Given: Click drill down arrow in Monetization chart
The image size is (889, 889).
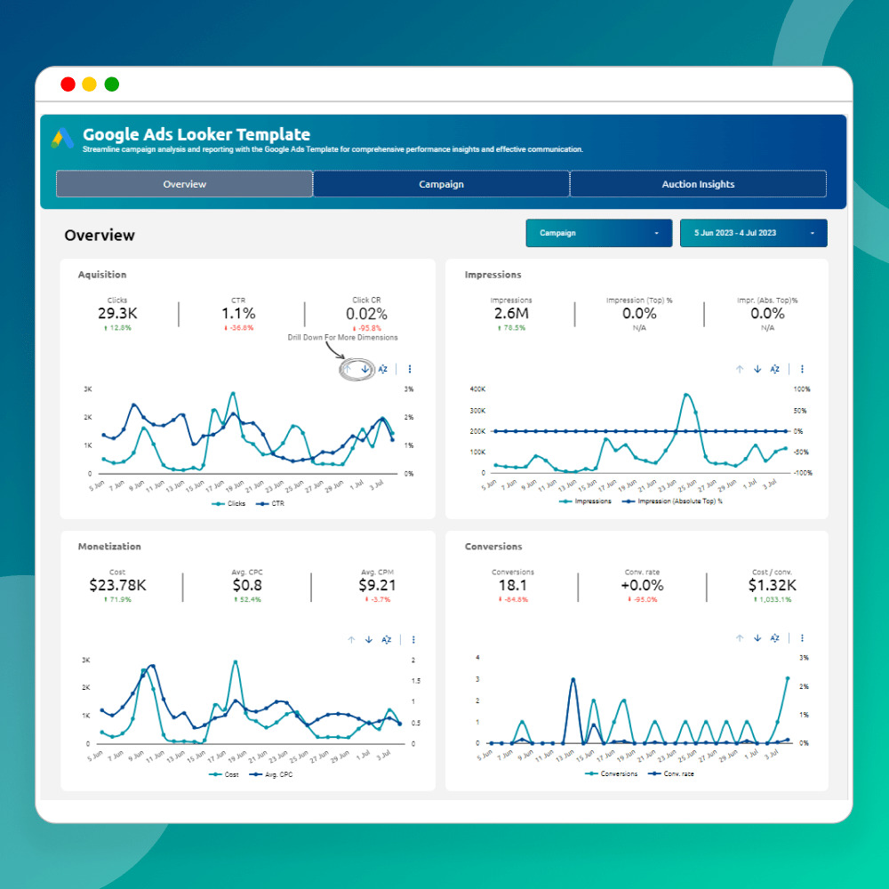Looking at the screenshot, I should coord(369,639).
